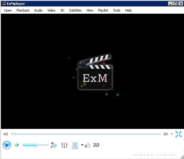The image size is (184, 159).
Task: Click the Help menu item
Action: point(128,10)
